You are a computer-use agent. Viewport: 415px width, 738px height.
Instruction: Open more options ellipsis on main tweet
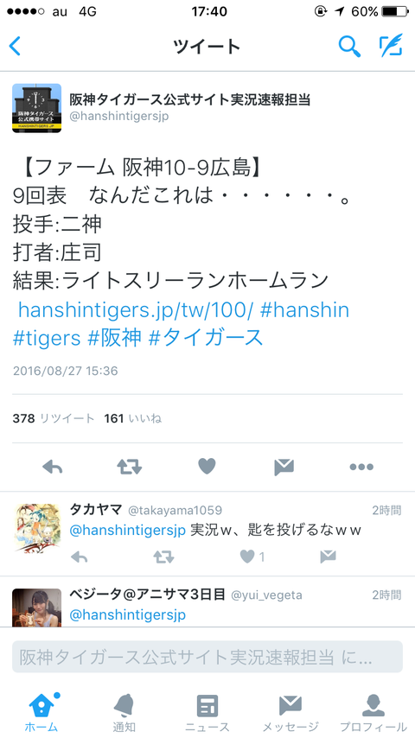(x=361, y=467)
